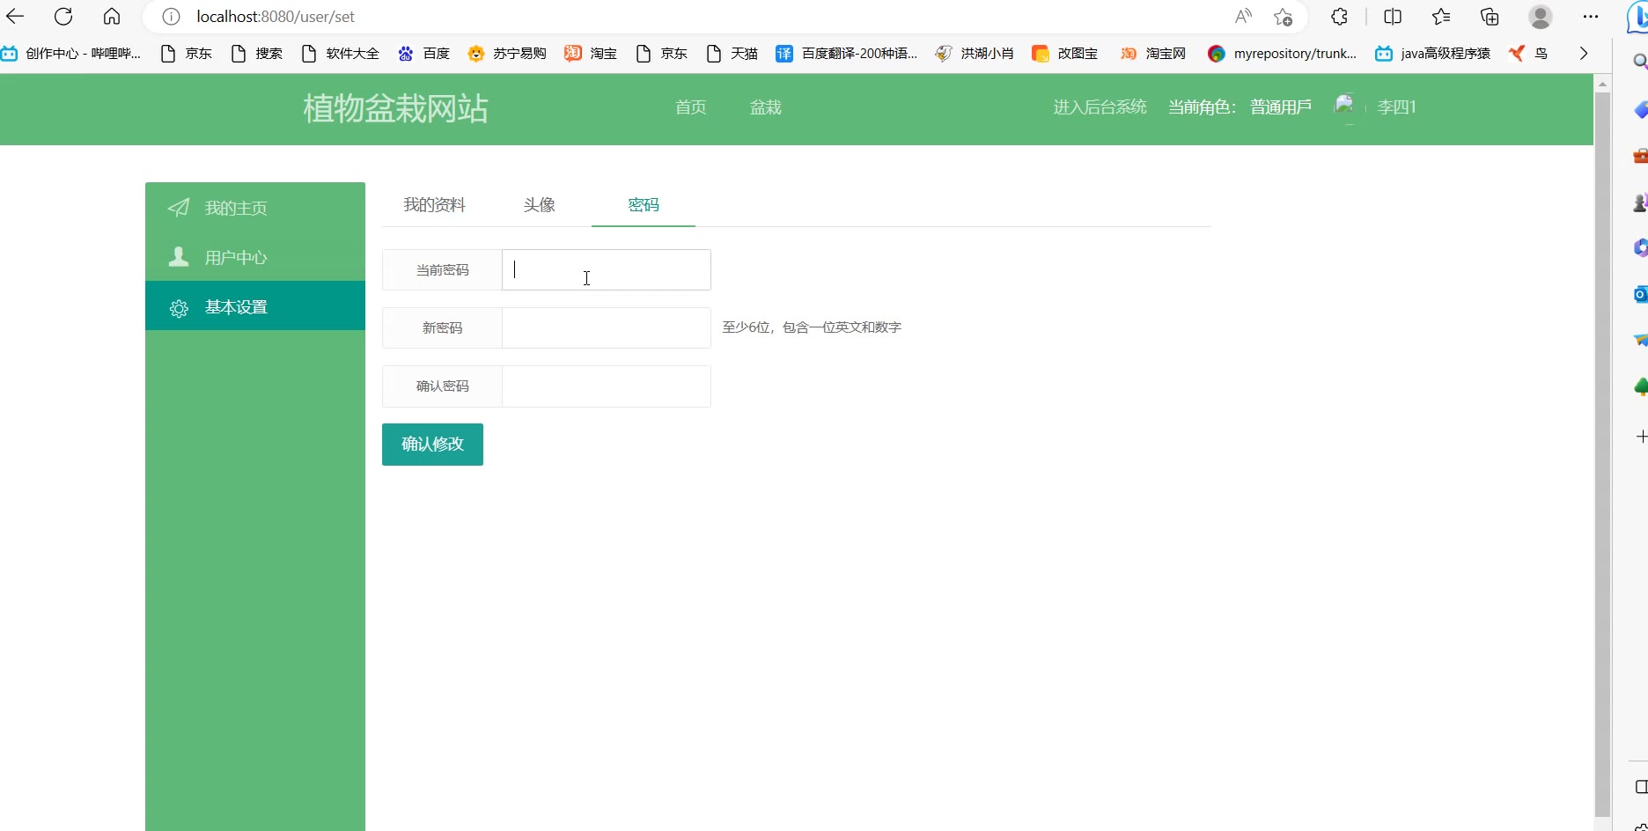1648x831 pixels.
Task: Open 淘宝网 bookmark
Action: [1153, 54]
